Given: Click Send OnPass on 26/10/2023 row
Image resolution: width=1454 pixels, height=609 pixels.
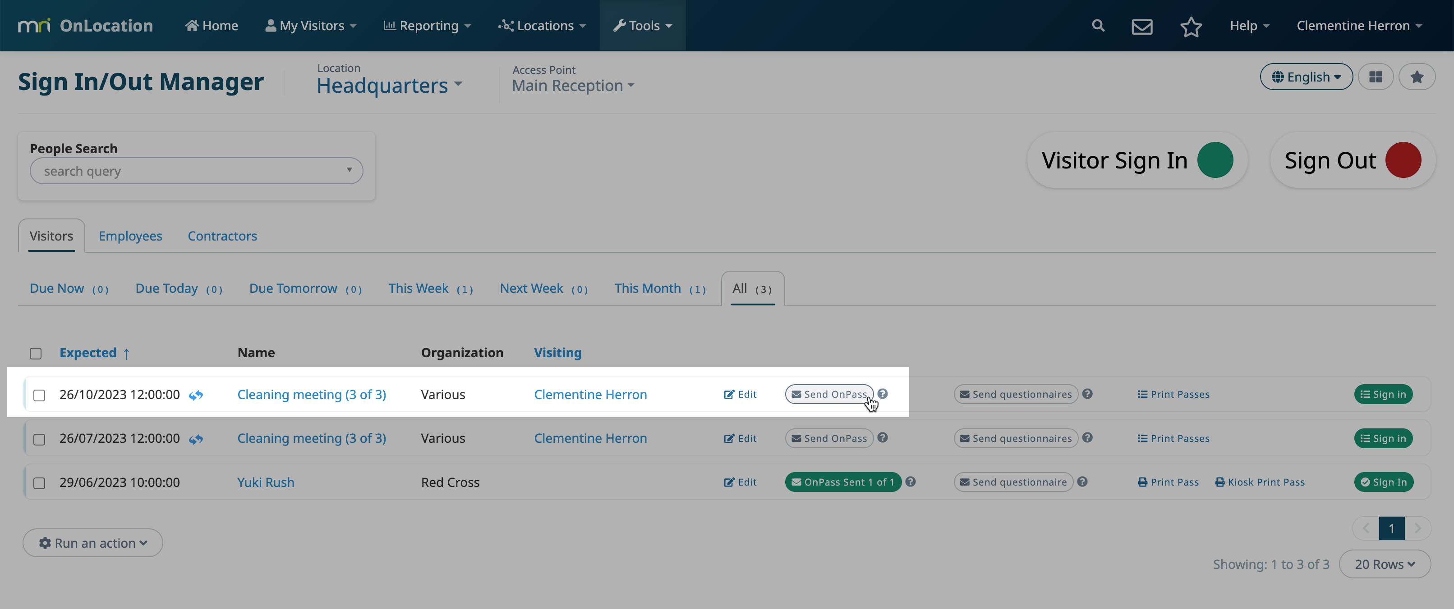Looking at the screenshot, I should point(829,394).
